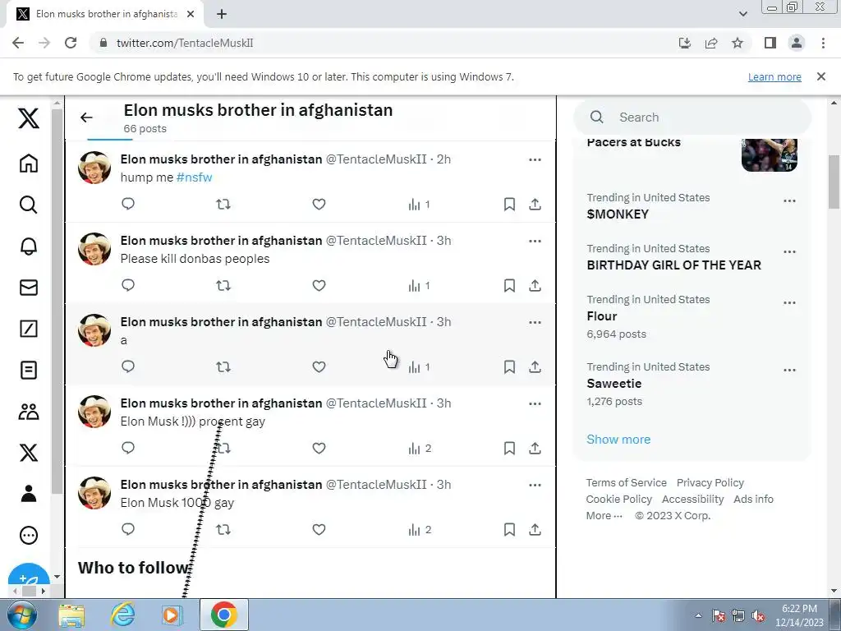Open Grok slash icon in sidebar
Screen dimensions: 841x631
(29, 329)
